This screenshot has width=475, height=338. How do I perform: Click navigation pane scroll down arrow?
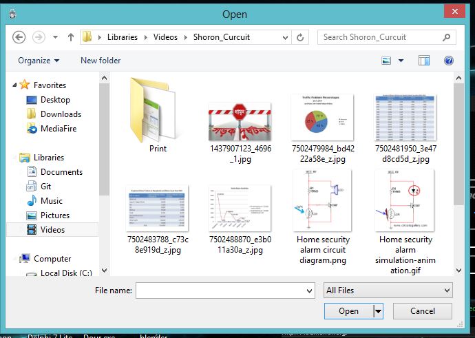(x=104, y=270)
